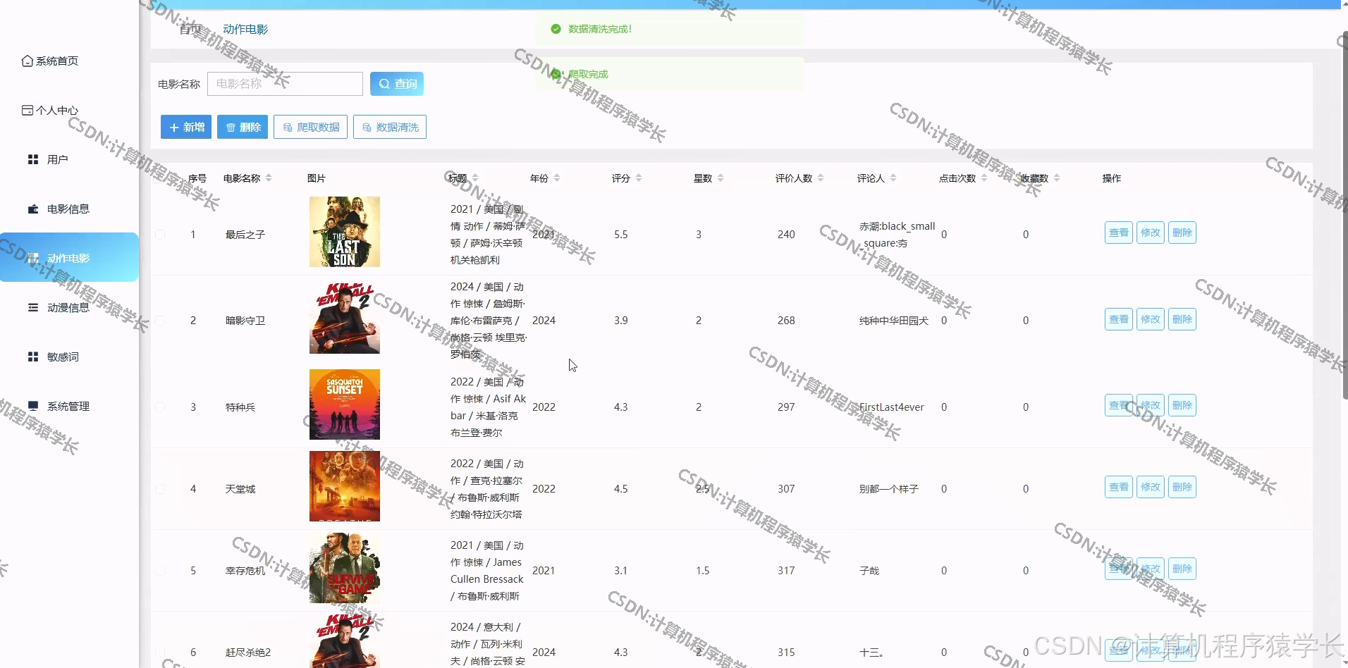The image size is (1348, 668).
Task: Tick checkbox for row 3 特种兵
Action: pyautogui.click(x=160, y=407)
